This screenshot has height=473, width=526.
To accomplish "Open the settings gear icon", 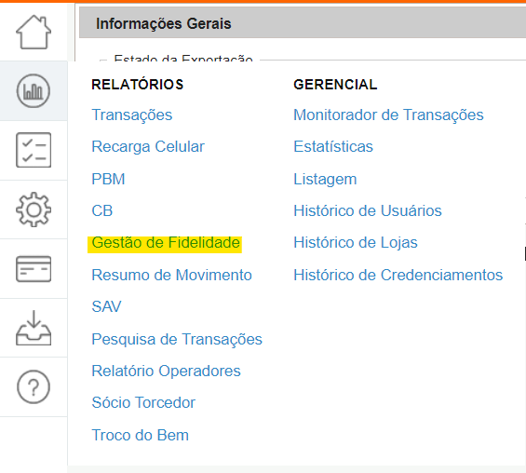I will click(x=34, y=209).
